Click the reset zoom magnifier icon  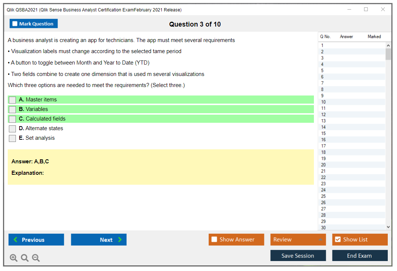[24, 258]
